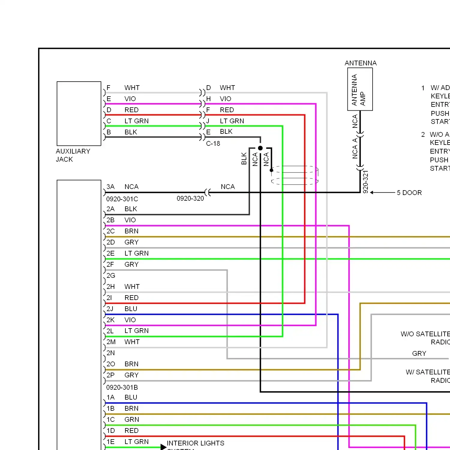
Task: Select auxiliary jack pin D RED label
Action: tap(122, 110)
